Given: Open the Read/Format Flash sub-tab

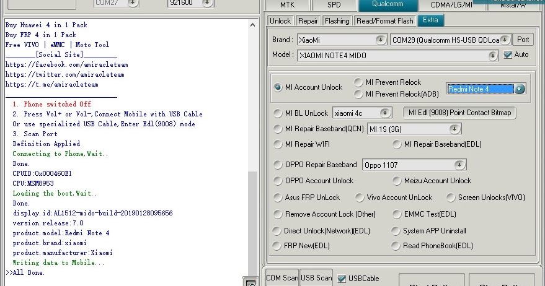Looking at the screenshot, I should click(385, 21).
